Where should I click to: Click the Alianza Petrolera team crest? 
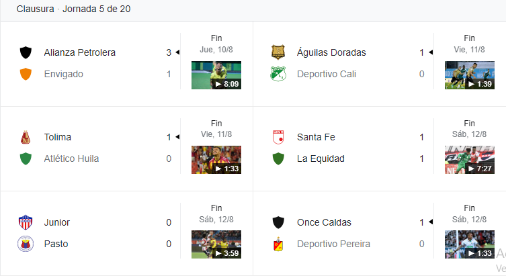[x=26, y=52]
